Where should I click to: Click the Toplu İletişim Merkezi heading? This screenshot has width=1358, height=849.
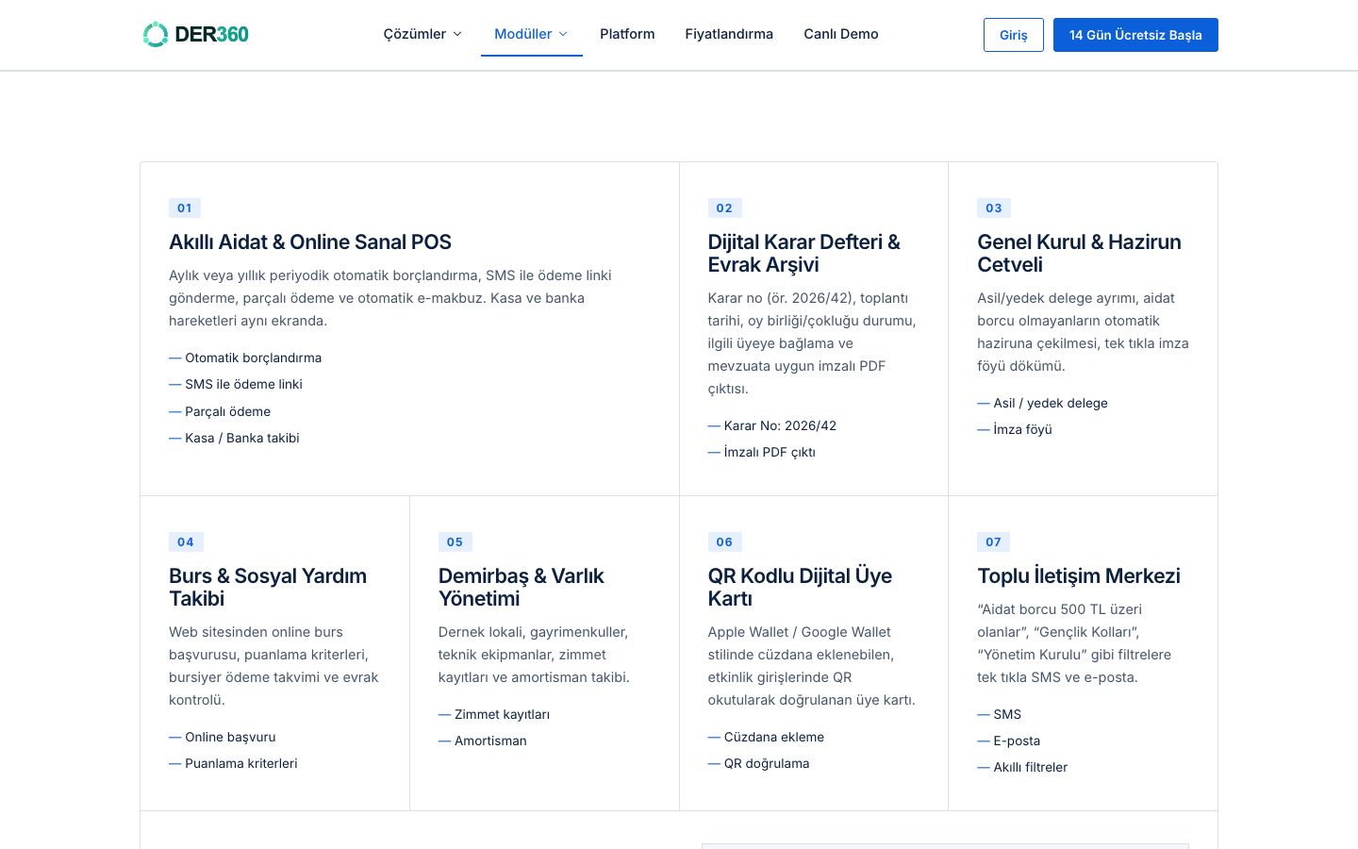[1079, 576]
